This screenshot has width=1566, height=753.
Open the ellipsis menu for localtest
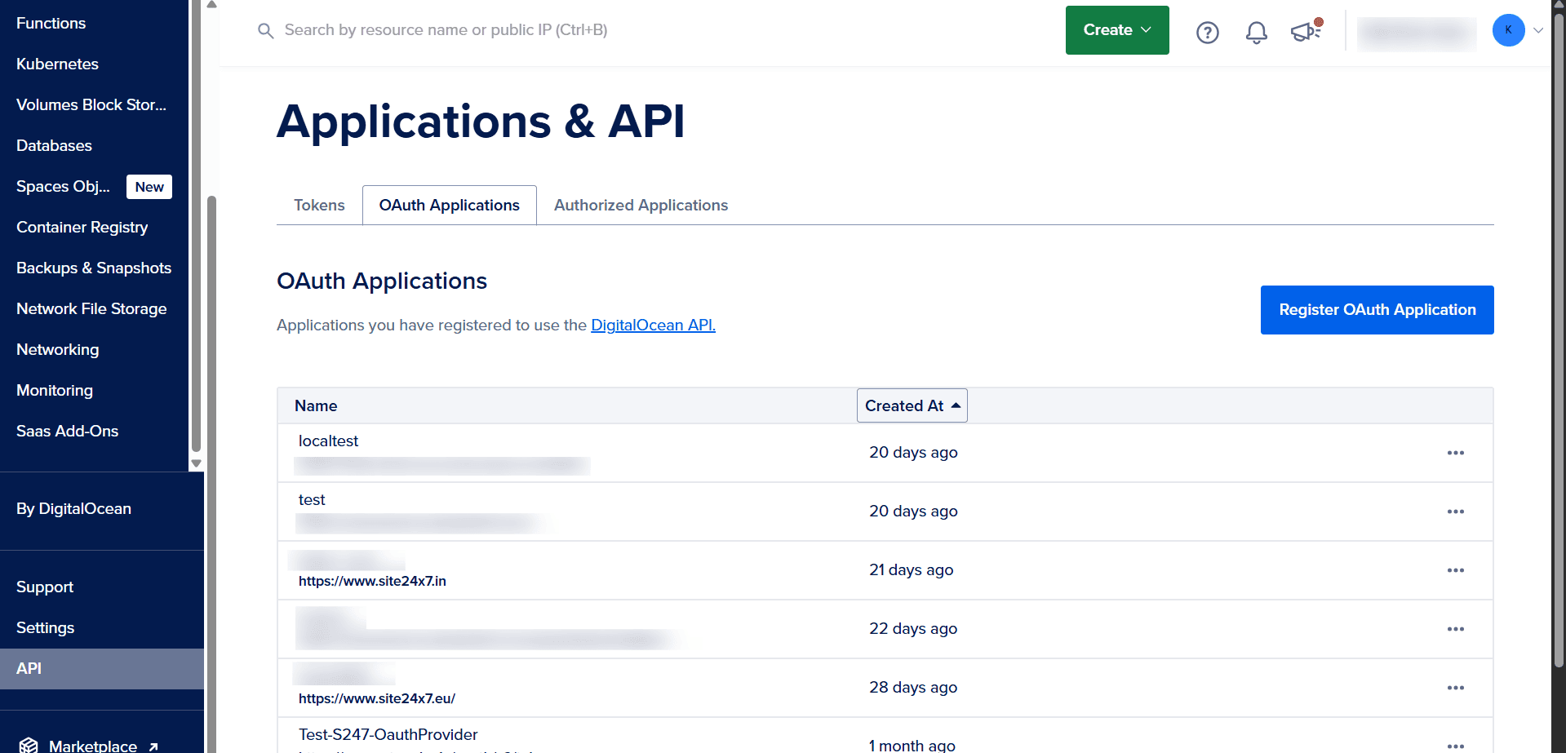tap(1456, 453)
